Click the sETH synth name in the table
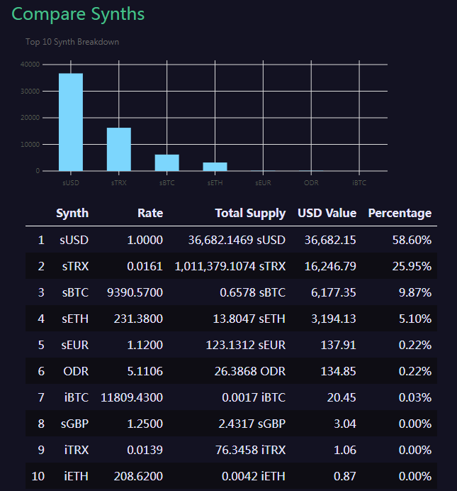The width and height of the screenshot is (457, 491). (75, 319)
